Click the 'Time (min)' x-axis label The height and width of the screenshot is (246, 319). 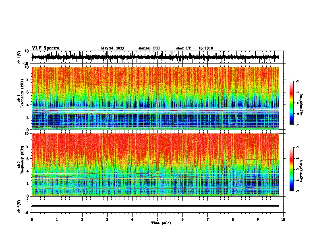point(161,223)
